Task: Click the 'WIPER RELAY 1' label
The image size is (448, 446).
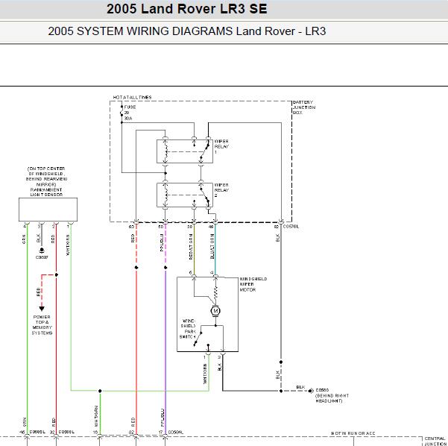Action: coord(221,147)
